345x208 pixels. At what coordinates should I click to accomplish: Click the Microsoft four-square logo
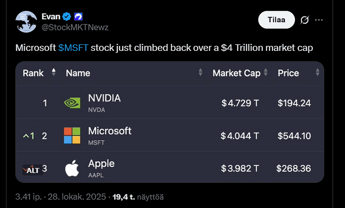pyautogui.click(x=72, y=135)
